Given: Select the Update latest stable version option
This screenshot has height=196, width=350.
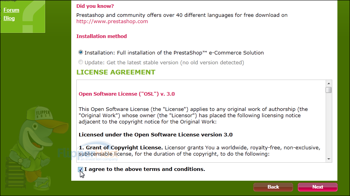Looking at the screenshot, I should tap(81, 62).
